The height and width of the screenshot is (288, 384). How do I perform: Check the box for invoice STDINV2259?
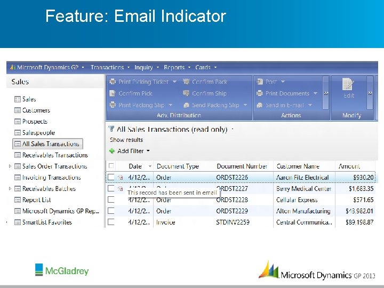click(111, 222)
